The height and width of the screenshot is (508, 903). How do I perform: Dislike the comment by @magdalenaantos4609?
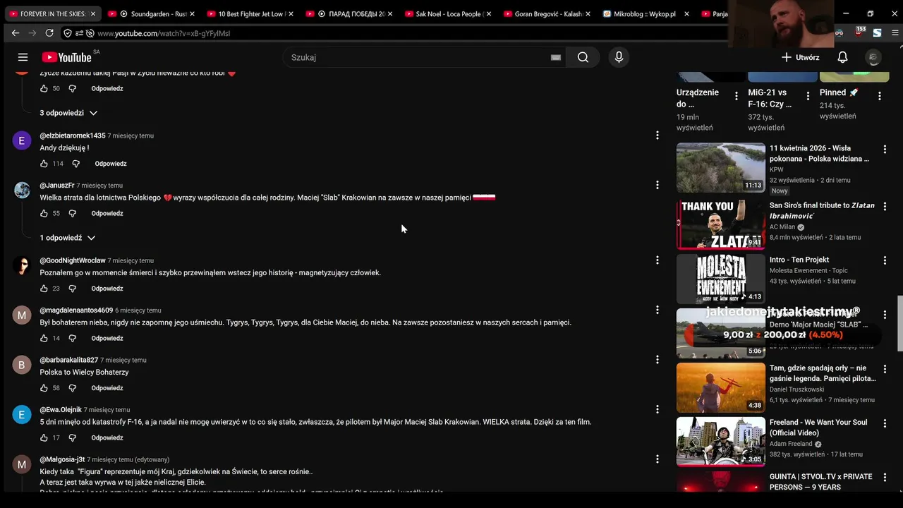73,338
